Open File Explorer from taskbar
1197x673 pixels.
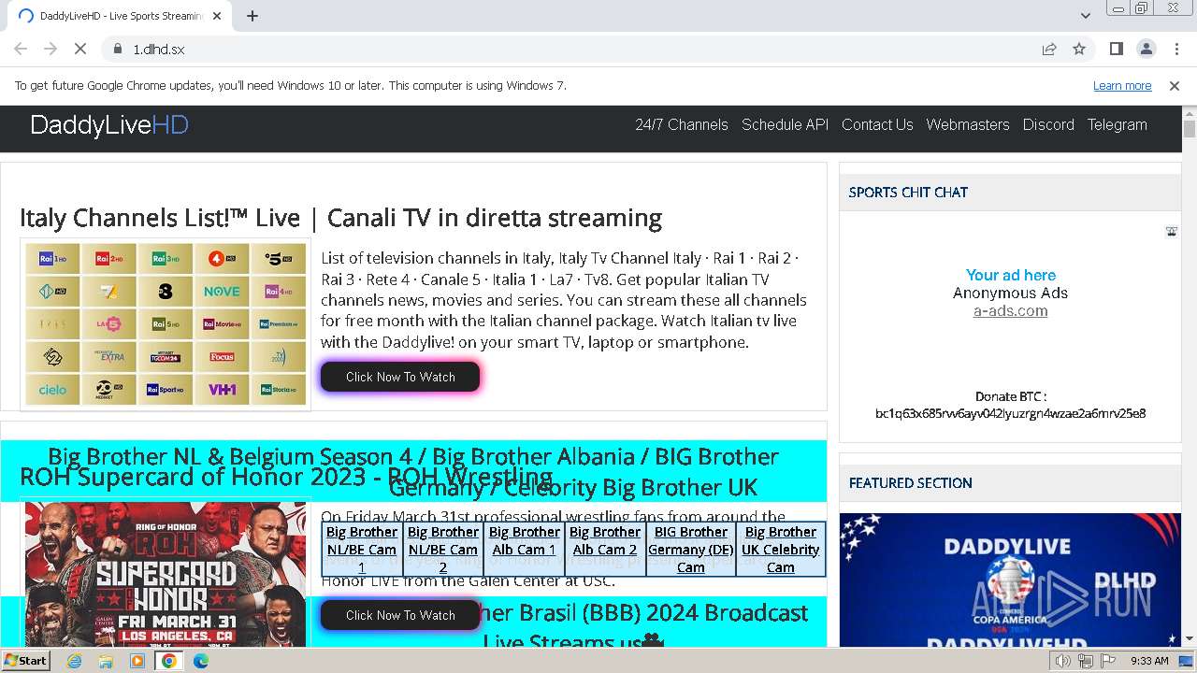tap(106, 661)
